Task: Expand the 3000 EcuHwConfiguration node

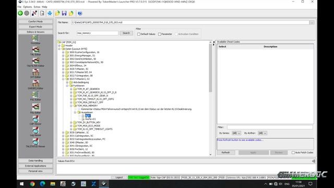Action: click(63, 52)
